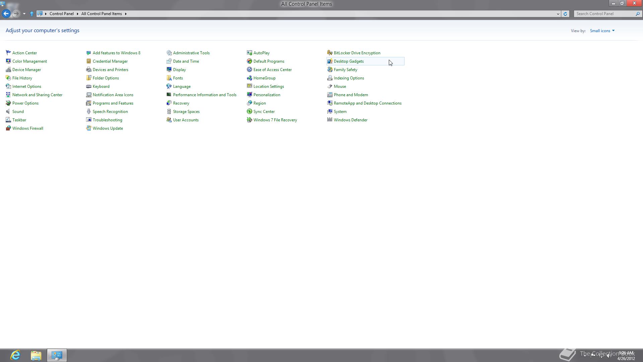
Task: Open Phone and Modem
Action: [351, 95]
